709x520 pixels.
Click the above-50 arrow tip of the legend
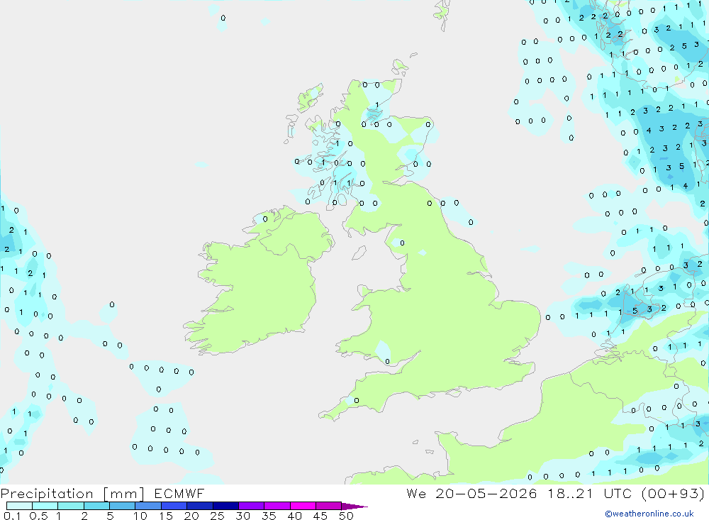[354, 507]
